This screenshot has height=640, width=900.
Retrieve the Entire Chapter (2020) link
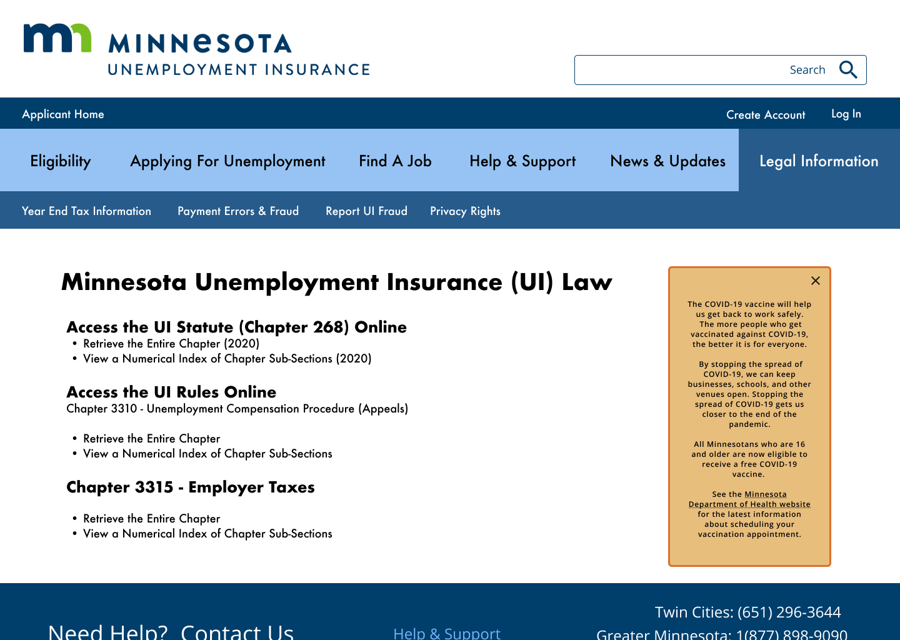click(x=171, y=344)
